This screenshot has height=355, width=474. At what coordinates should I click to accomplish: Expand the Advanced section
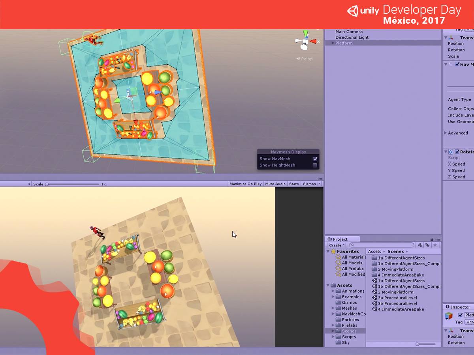click(446, 133)
